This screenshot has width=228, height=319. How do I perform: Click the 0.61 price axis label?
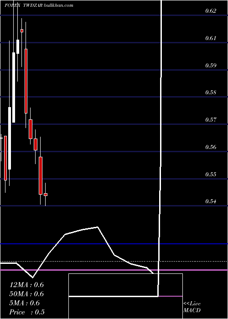211,38
